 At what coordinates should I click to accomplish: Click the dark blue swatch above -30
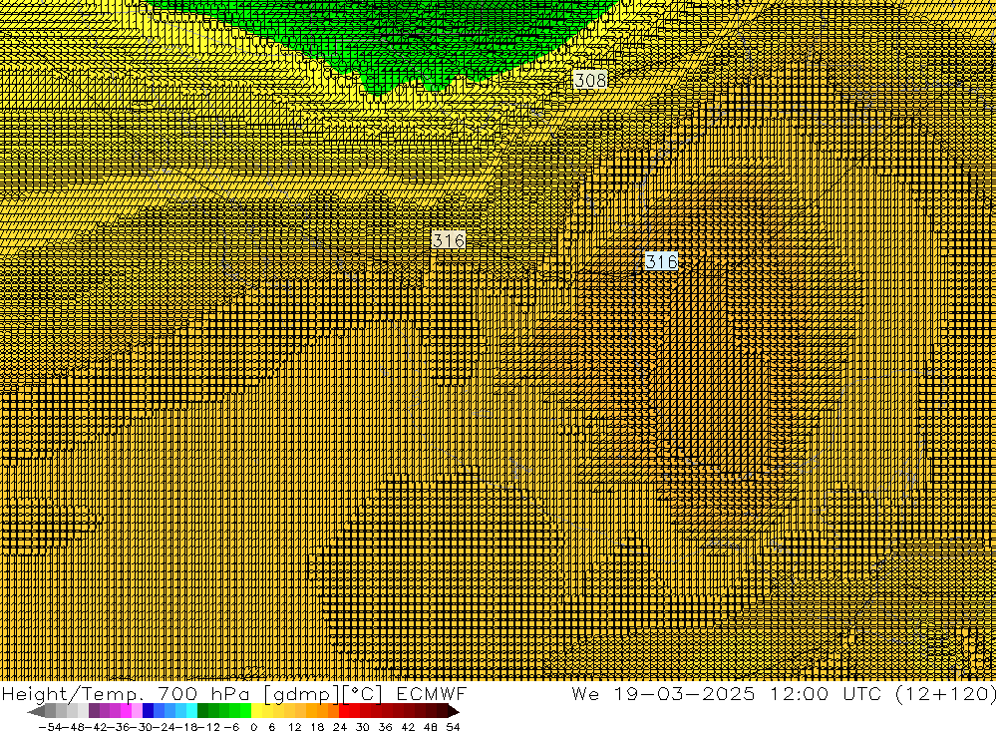coord(148,711)
